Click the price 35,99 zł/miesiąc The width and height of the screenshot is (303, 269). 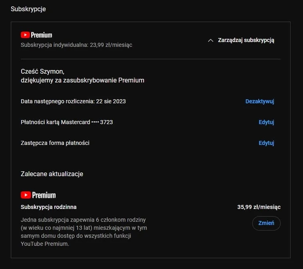pyautogui.click(x=259, y=207)
